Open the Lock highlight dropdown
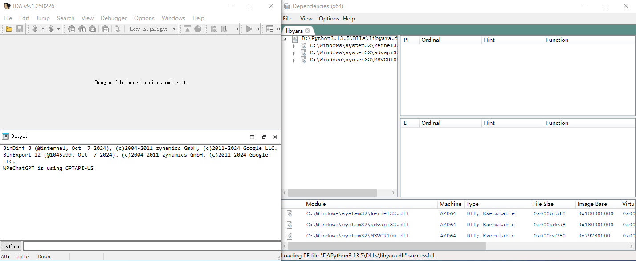Image resolution: width=636 pixels, height=261 pixels. [174, 29]
